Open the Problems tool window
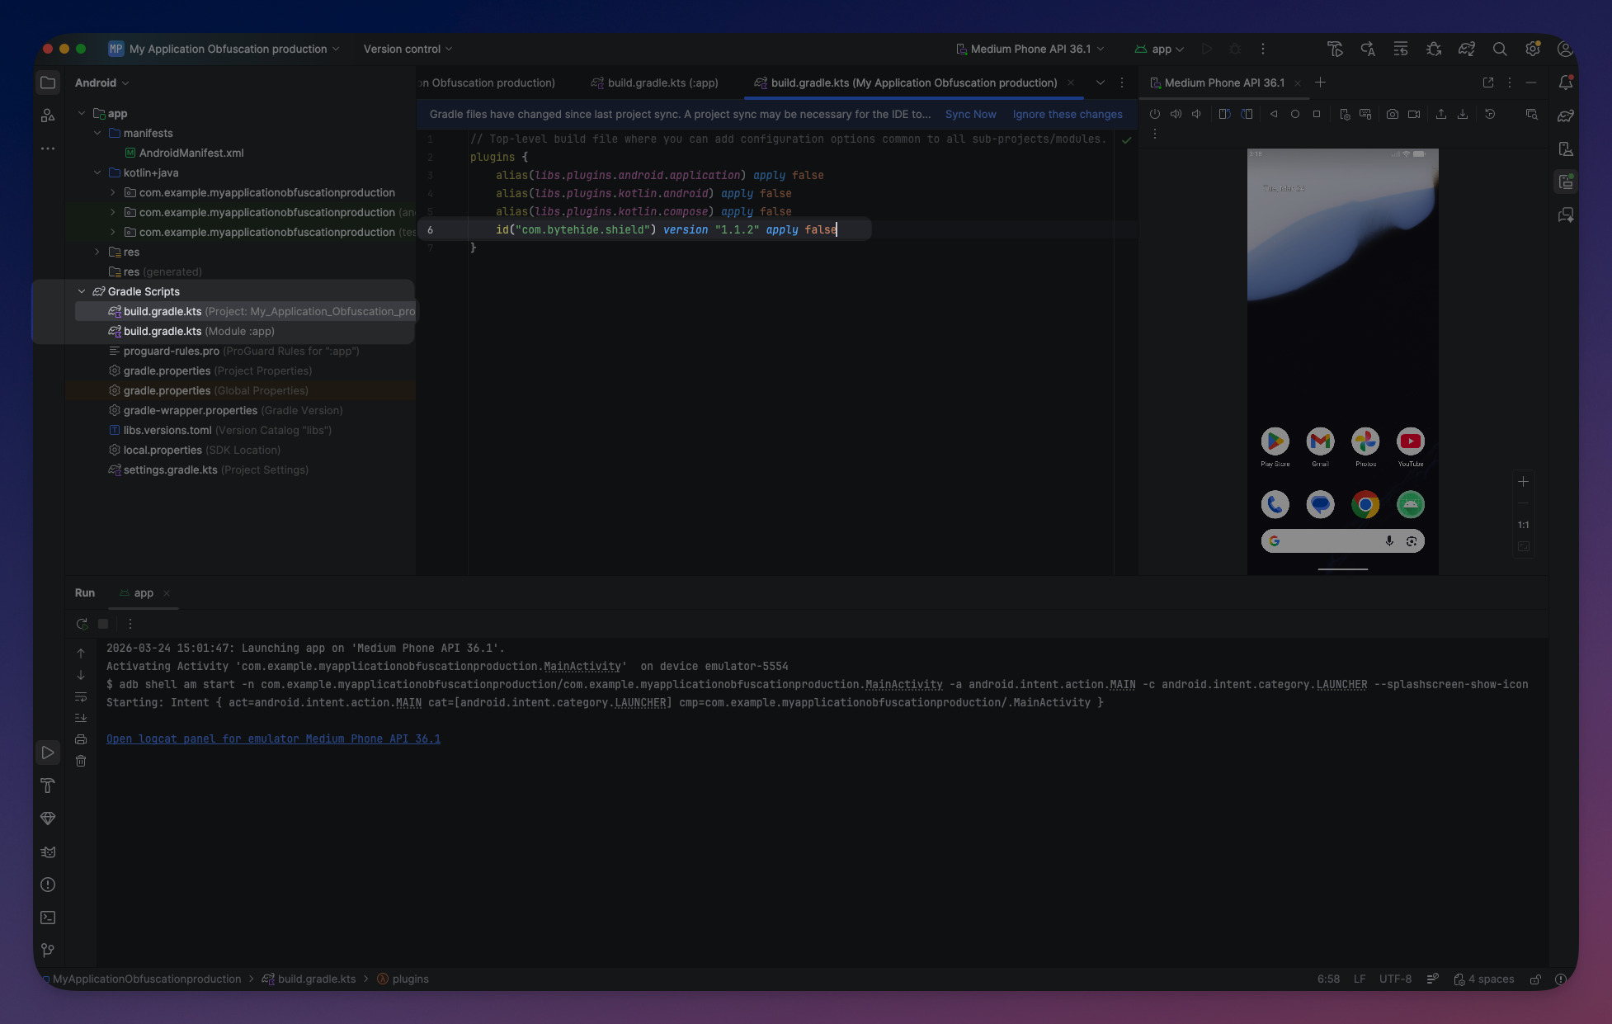Image resolution: width=1612 pixels, height=1024 pixels. (x=48, y=883)
